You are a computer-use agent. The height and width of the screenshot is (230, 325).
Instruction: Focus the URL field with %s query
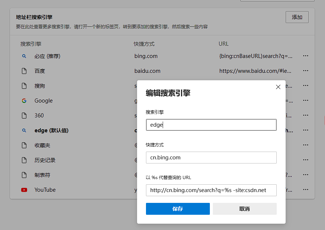(211, 190)
